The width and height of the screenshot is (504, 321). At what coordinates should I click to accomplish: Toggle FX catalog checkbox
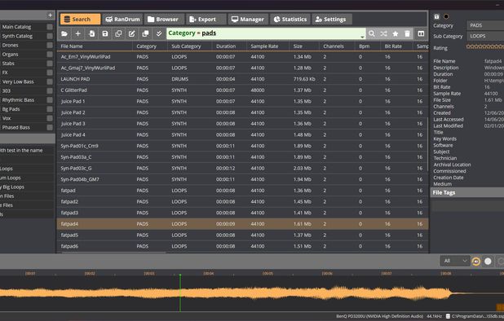[50, 73]
